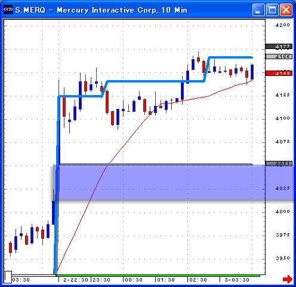Click the 4000 price scale label

click(x=282, y=212)
